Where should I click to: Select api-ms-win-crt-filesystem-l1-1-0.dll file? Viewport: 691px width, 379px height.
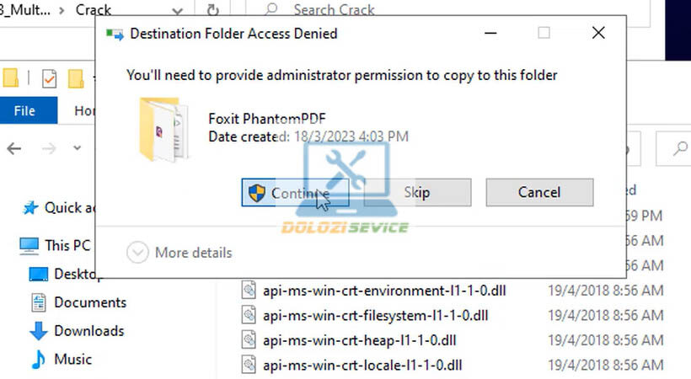pos(375,315)
